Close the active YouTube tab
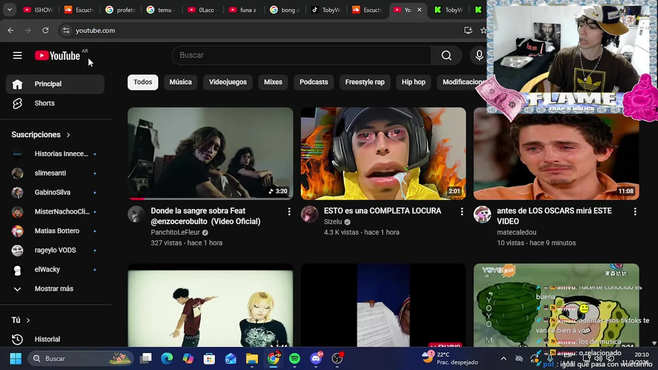Viewport: 658px width, 370px height. 419,10
